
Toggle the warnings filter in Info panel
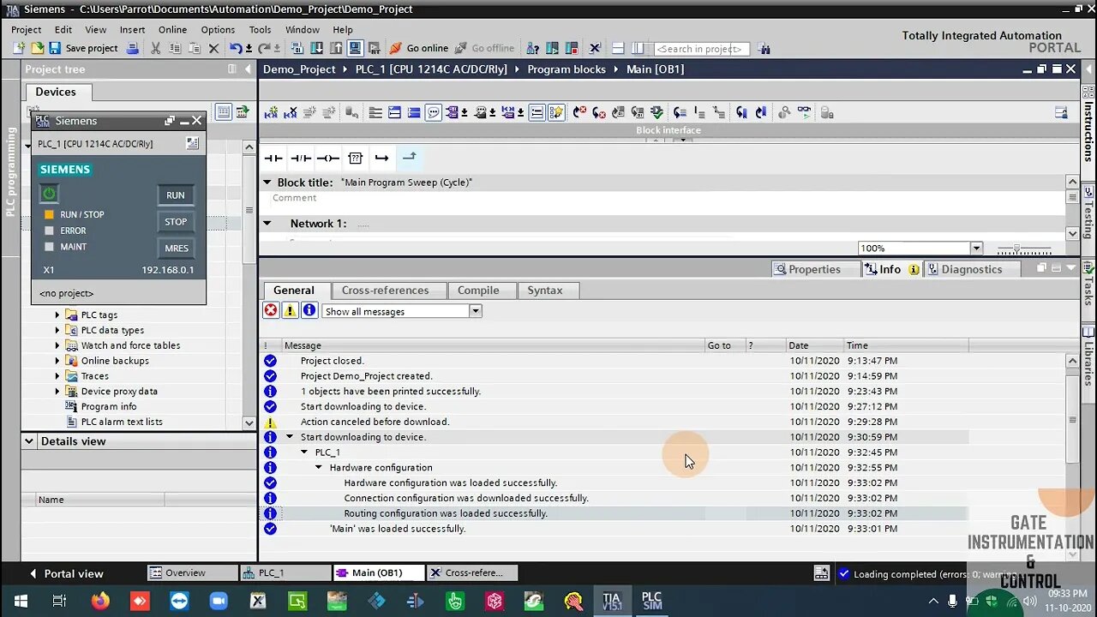click(x=290, y=310)
